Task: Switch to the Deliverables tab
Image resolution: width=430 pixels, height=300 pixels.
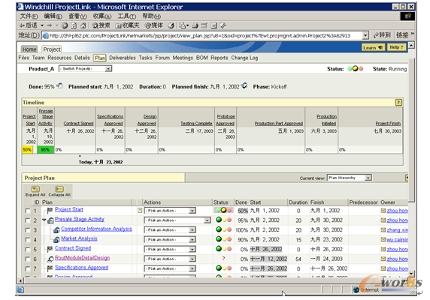Action: (123, 58)
